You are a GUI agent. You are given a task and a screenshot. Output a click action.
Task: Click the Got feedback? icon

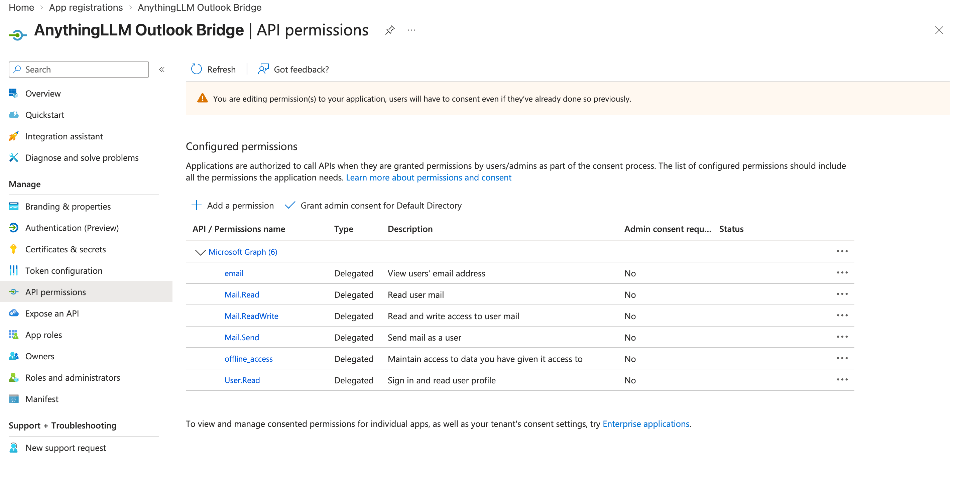[x=263, y=69]
